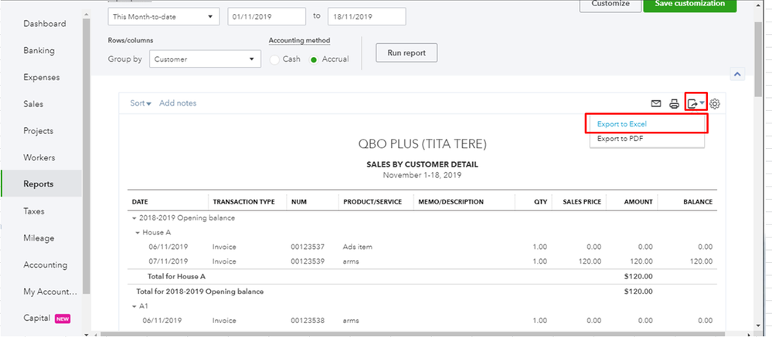The height and width of the screenshot is (337, 772).
Task: Click the Ads item product cell
Action: point(358,247)
